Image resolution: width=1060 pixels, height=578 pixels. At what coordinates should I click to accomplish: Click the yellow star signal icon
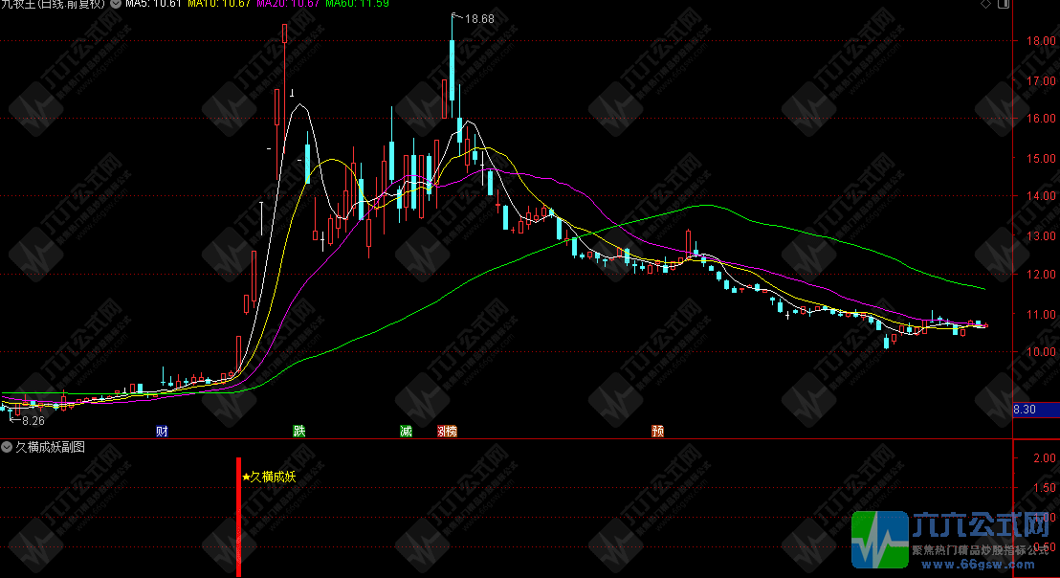tap(246, 477)
